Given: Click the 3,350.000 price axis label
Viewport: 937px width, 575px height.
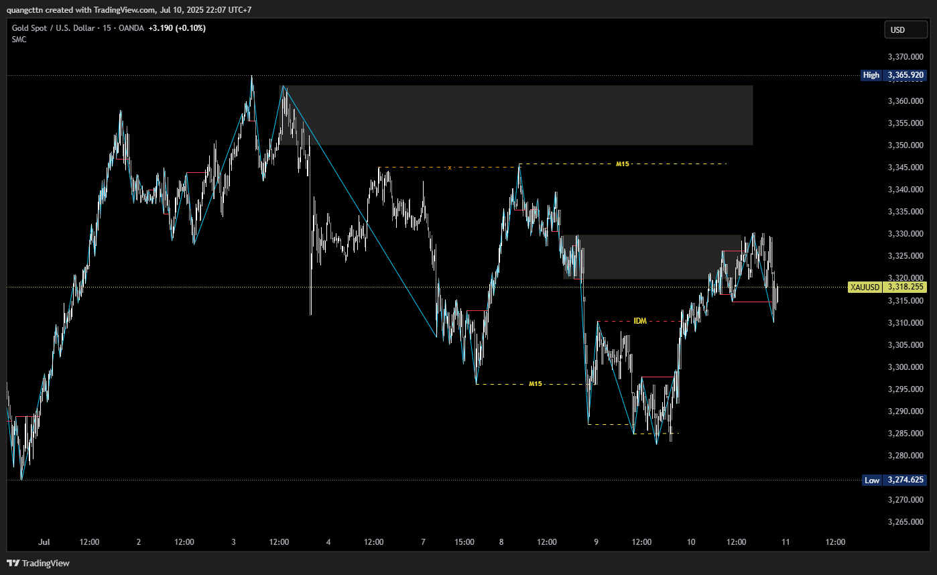Looking at the screenshot, I should 906,145.
